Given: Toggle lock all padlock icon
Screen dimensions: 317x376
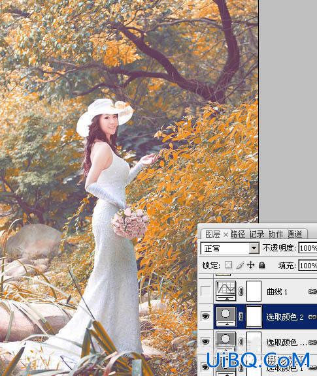Looking at the screenshot, I should pos(261,265).
